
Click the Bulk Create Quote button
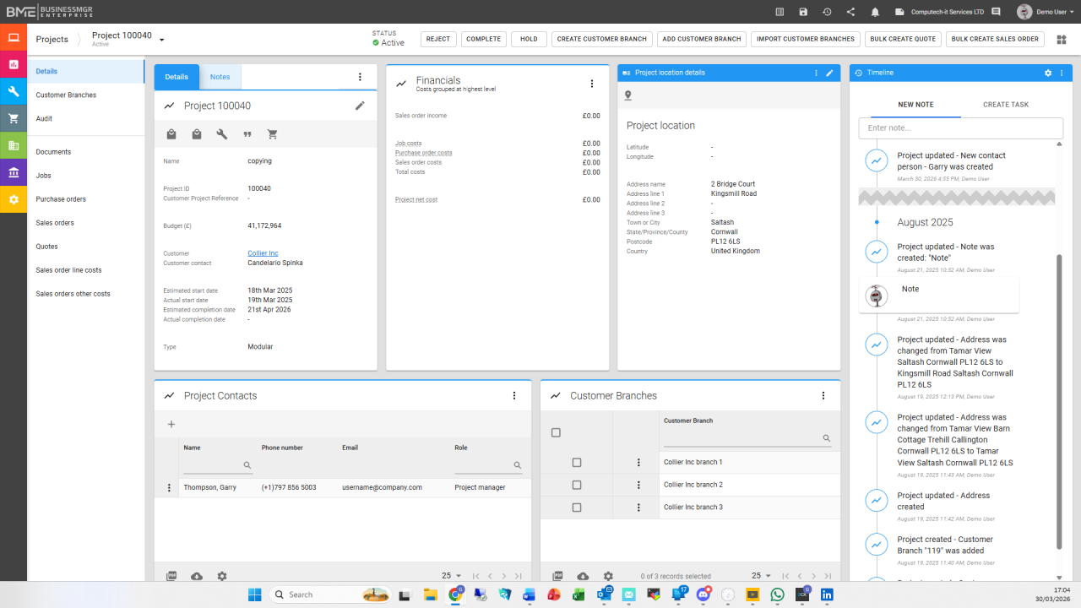point(901,39)
